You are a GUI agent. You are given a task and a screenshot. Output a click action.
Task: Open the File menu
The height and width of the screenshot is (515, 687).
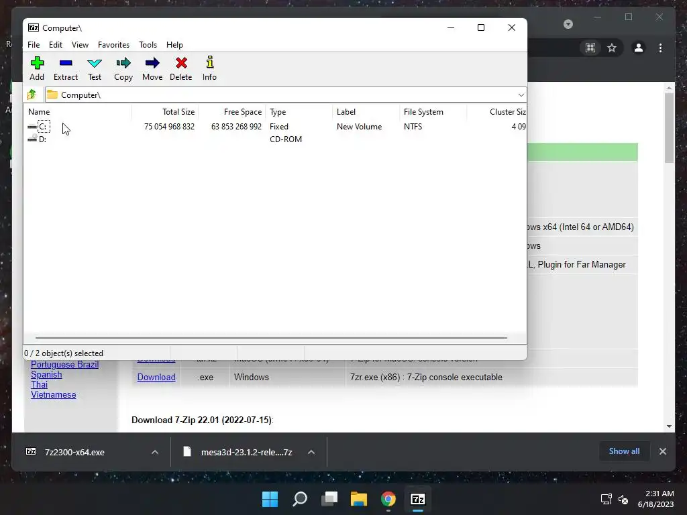(x=34, y=45)
